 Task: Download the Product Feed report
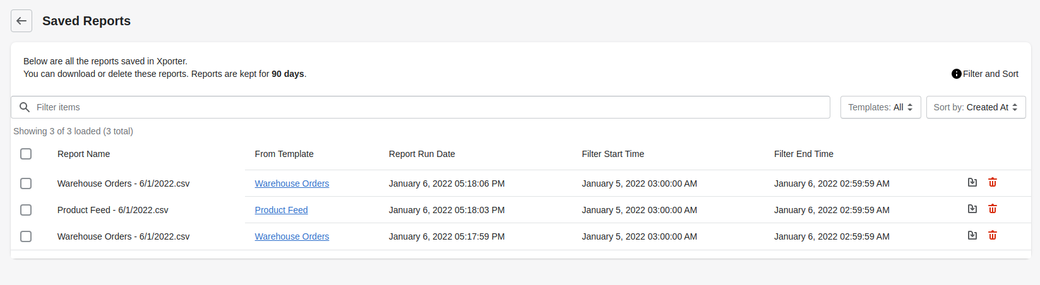(972, 209)
